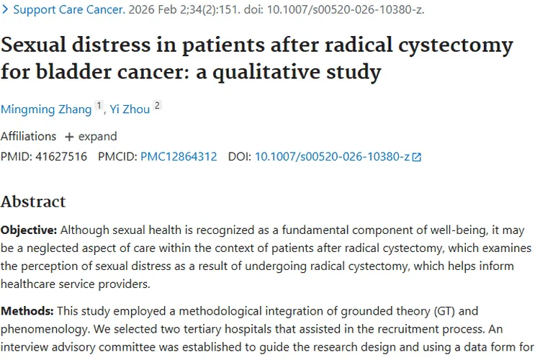Click the bold Methods label
Viewport: 540px width, 360px height.
pos(26,311)
